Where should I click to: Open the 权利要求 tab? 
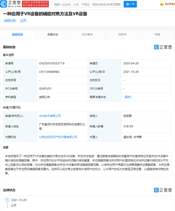87,35
